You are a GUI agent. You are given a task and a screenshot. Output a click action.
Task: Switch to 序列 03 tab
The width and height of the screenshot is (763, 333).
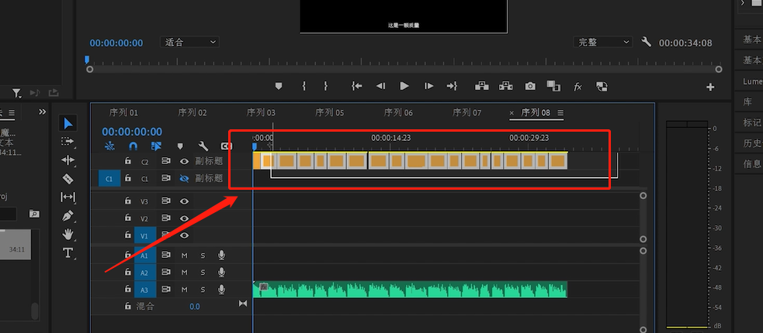(261, 112)
